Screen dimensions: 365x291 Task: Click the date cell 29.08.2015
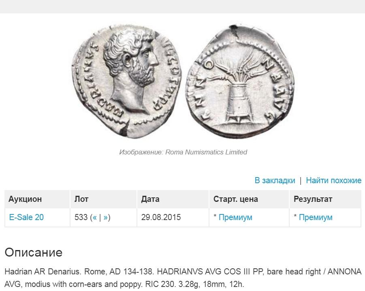[x=161, y=217]
